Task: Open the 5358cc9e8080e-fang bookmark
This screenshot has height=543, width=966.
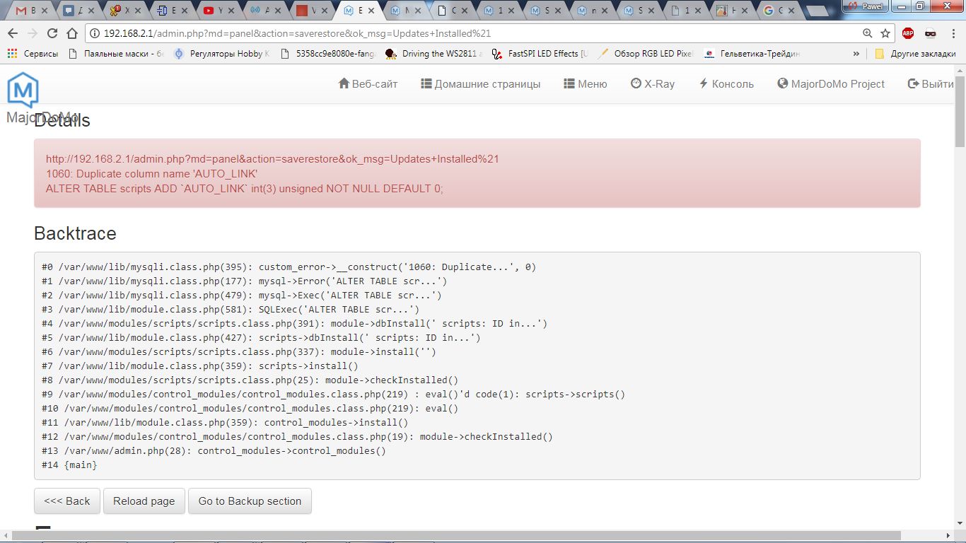Action: (328, 53)
